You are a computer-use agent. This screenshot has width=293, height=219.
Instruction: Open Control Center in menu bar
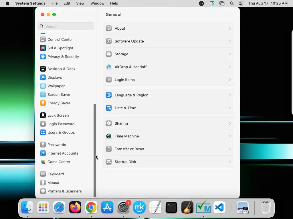(x=241, y=3)
